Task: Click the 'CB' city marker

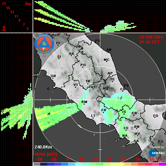Action: 134,113
